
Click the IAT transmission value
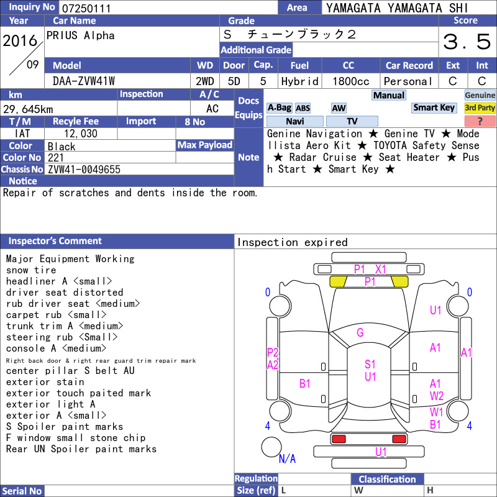pyautogui.click(x=22, y=134)
